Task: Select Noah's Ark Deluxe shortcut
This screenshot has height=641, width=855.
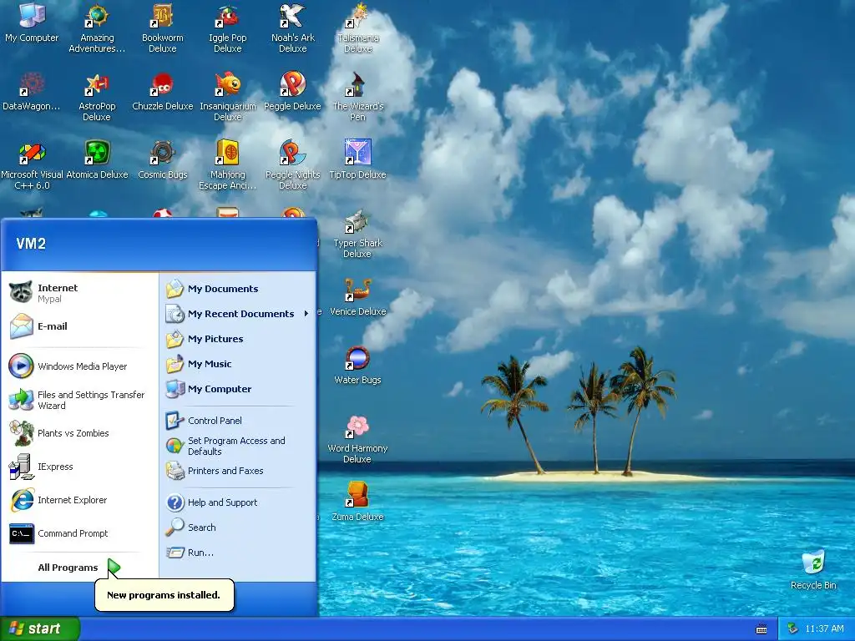Action: click(293, 28)
